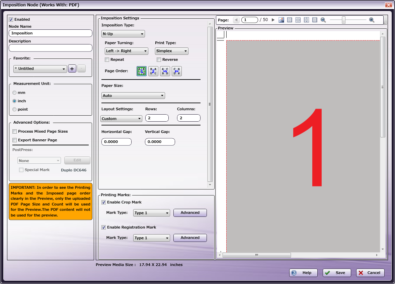Viewport: 395px width, 284px height.
Task: Click the Imposition Settings vertical scrollbar
Action: 210,104
